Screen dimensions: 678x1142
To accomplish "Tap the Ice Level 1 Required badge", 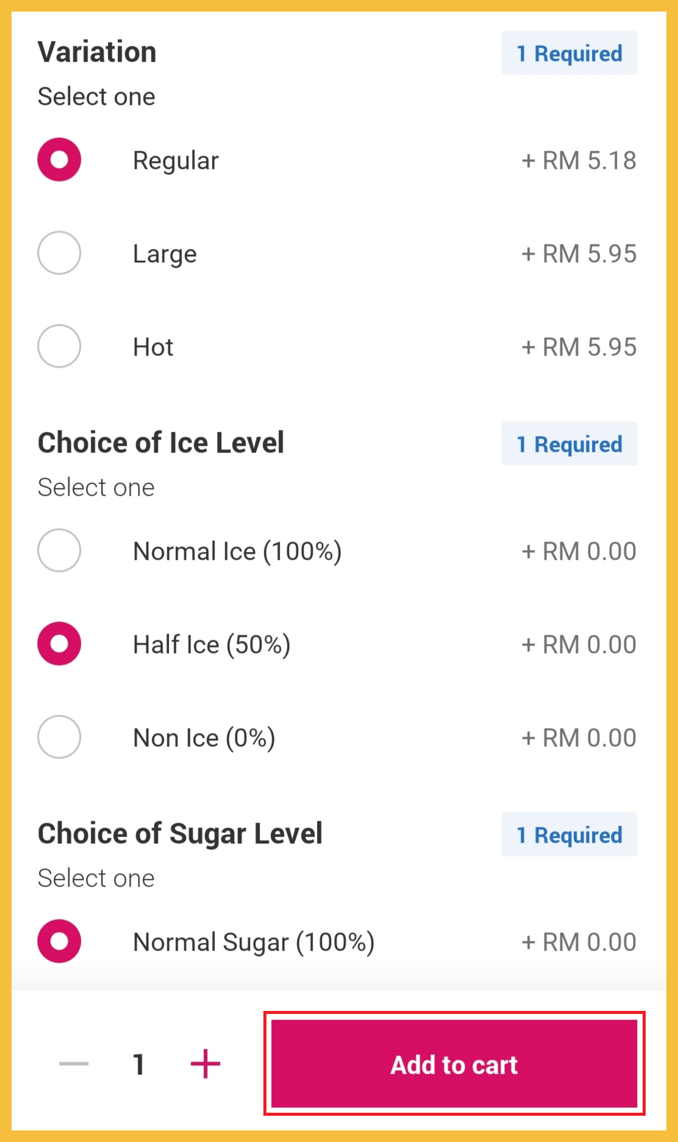I will tap(569, 444).
